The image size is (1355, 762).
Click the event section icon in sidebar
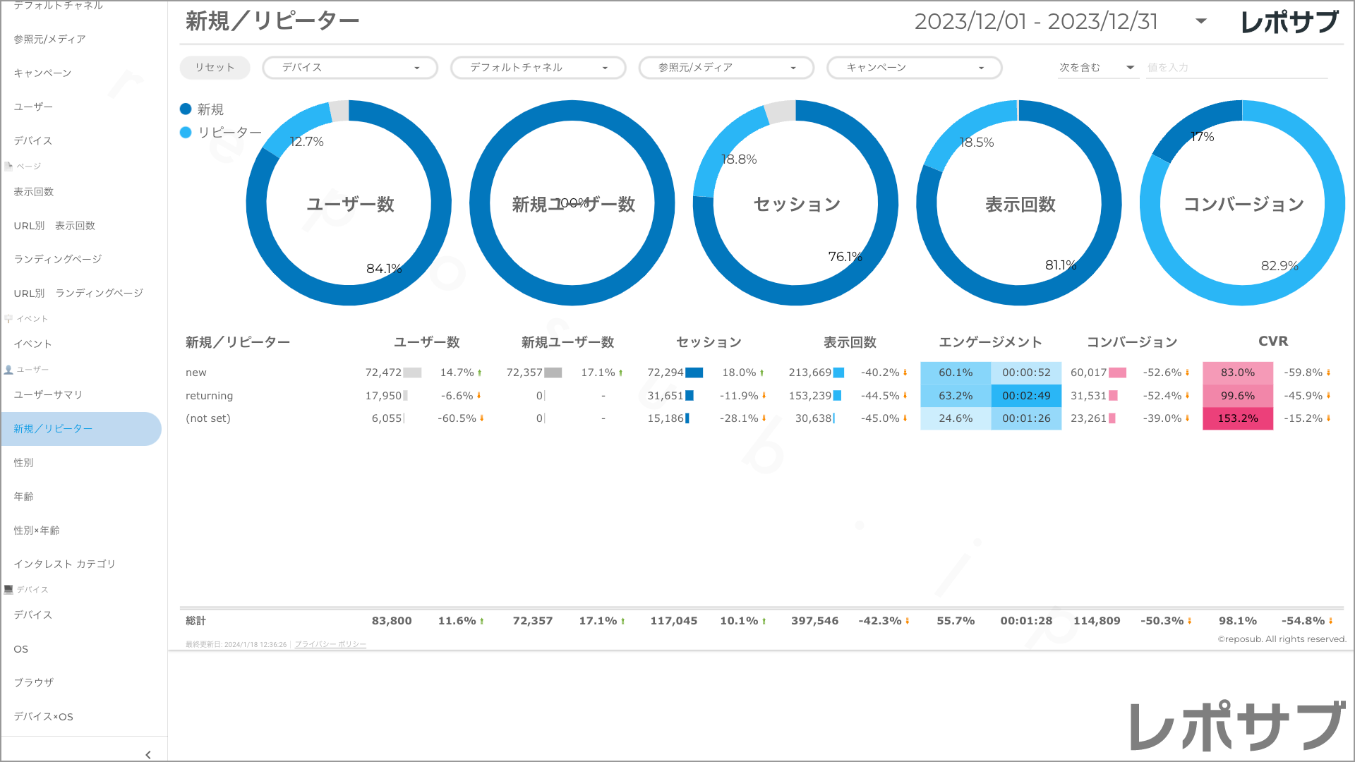click(8, 319)
